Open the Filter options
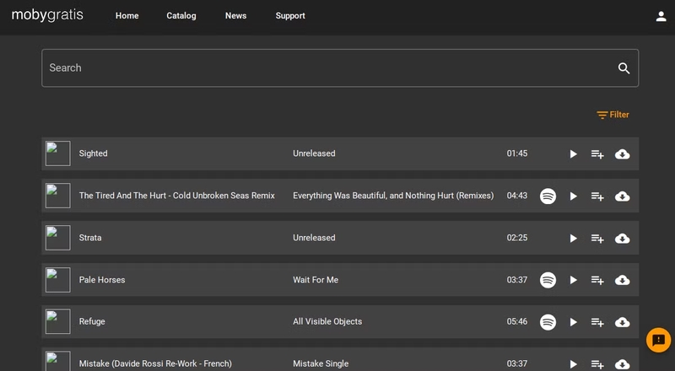Image resolution: width=675 pixels, height=371 pixels. pyautogui.click(x=613, y=115)
